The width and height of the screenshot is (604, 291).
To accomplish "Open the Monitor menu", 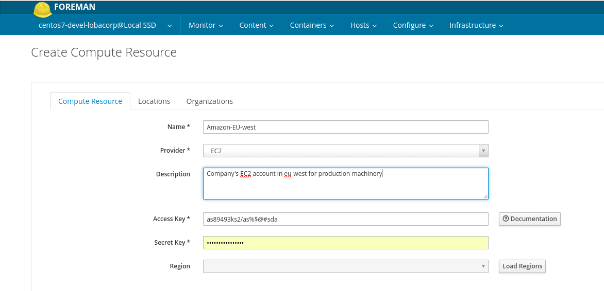I will point(206,25).
